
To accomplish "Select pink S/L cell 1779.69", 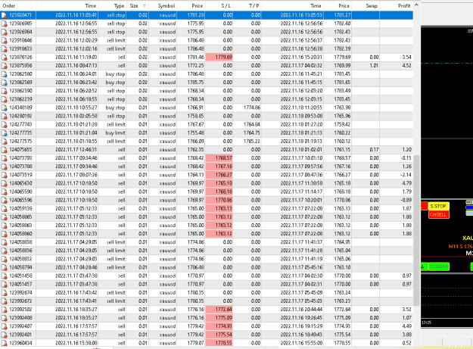I will 219,58.
